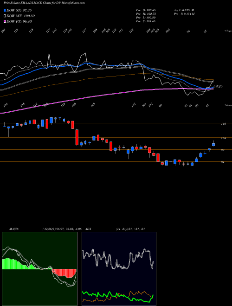
Task: Click the 'Pre L: 100.30' low value
Action: pos(146,18)
